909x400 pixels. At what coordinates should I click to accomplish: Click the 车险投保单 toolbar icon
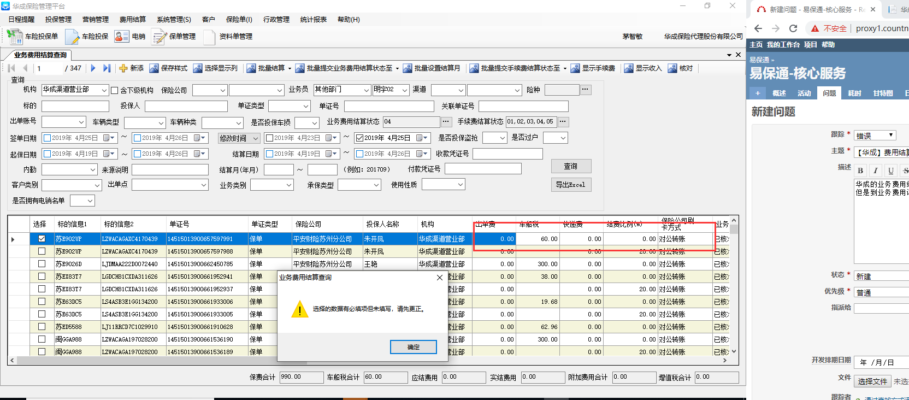click(x=14, y=37)
